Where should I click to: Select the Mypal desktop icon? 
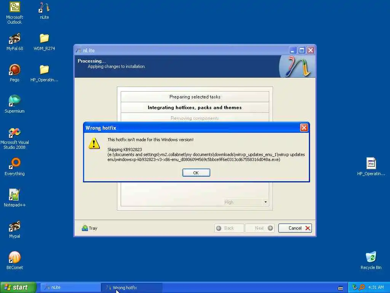(14, 229)
